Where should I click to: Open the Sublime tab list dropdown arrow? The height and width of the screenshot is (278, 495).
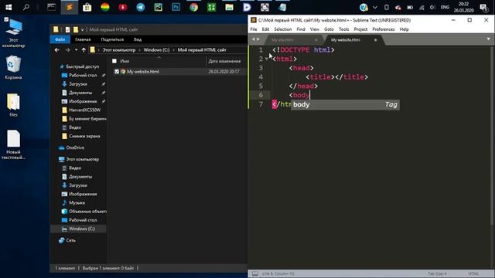click(488, 39)
